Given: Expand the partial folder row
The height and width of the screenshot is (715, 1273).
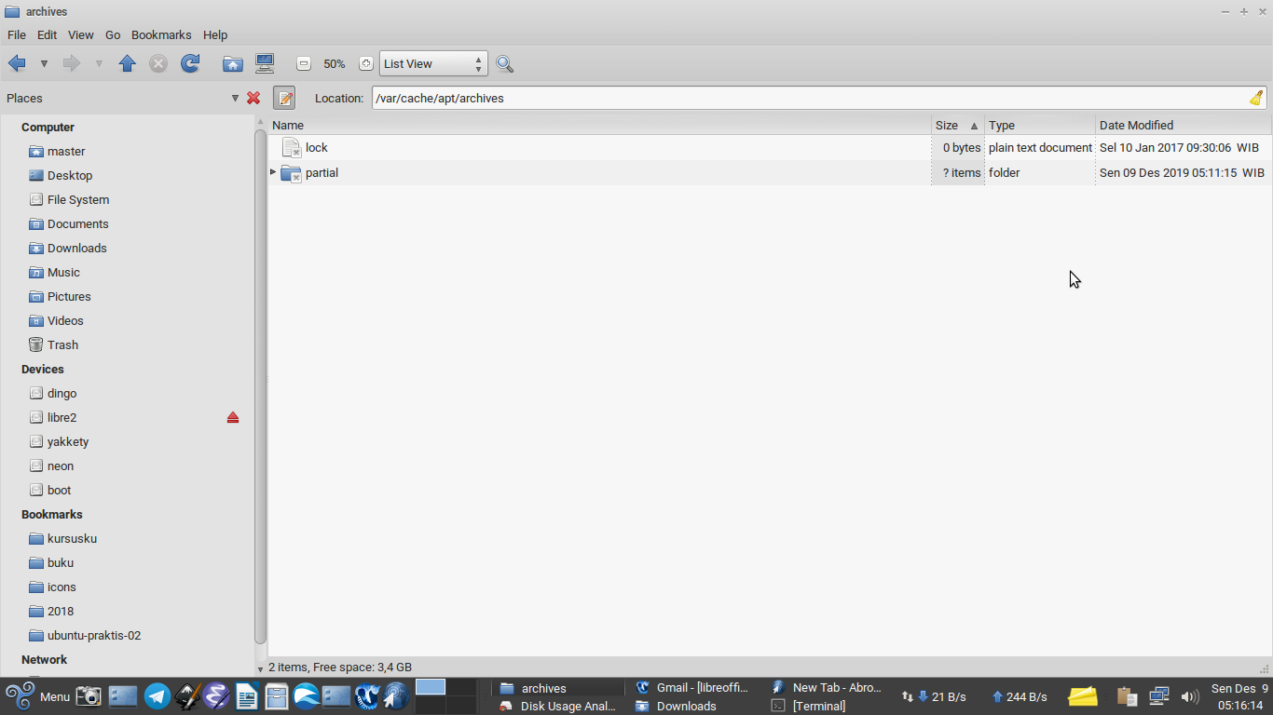Looking at the screenshot, I should click(x=272, y=172).
